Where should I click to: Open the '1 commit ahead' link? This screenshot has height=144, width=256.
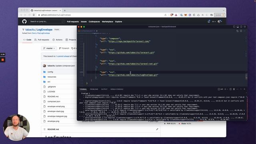(x=62, y=56)
